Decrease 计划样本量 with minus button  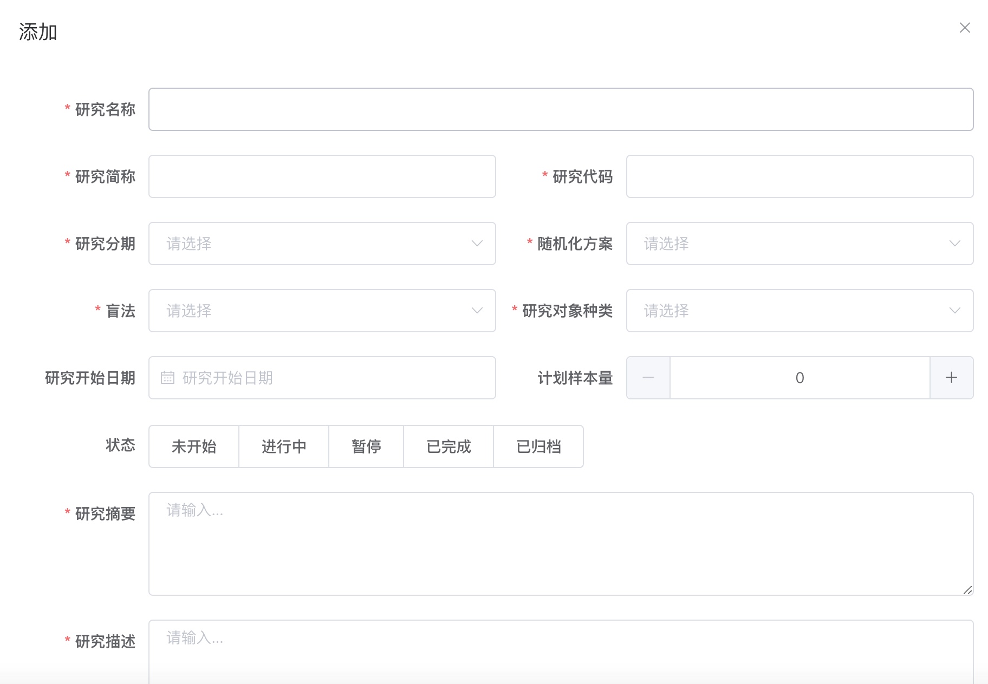pyautogui.click(x=648, y=378)
